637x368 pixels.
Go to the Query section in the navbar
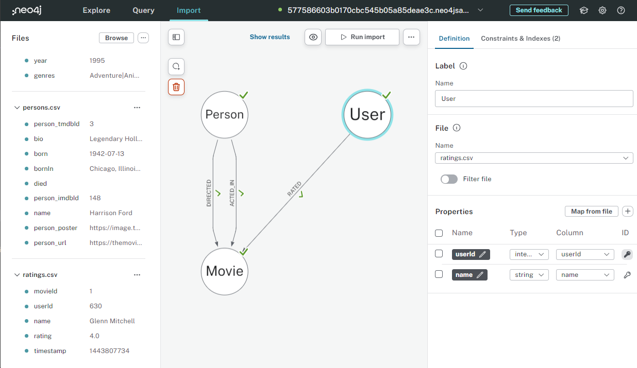(143, 10)
